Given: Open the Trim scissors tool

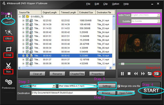Looking at the screenshot, I should 8,66.
